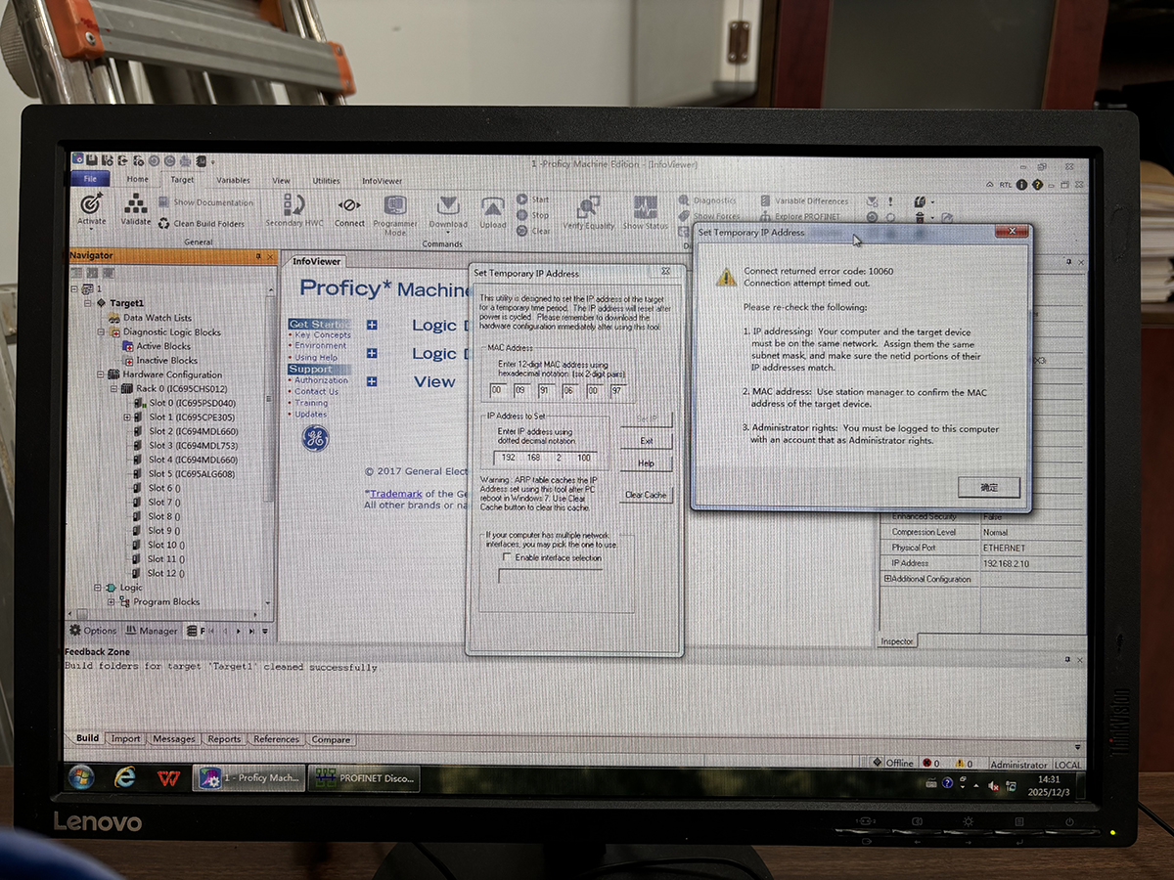1174x880 pixels.
Task: Expand Slot 1 (IC695CPE305) tree node
Action: click(126, 418)
